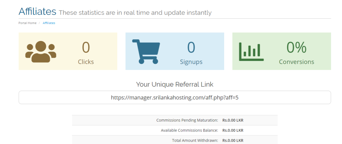
Task: Click the Total Amount Withdrawn row label
Action: click(x=195, y=140)
